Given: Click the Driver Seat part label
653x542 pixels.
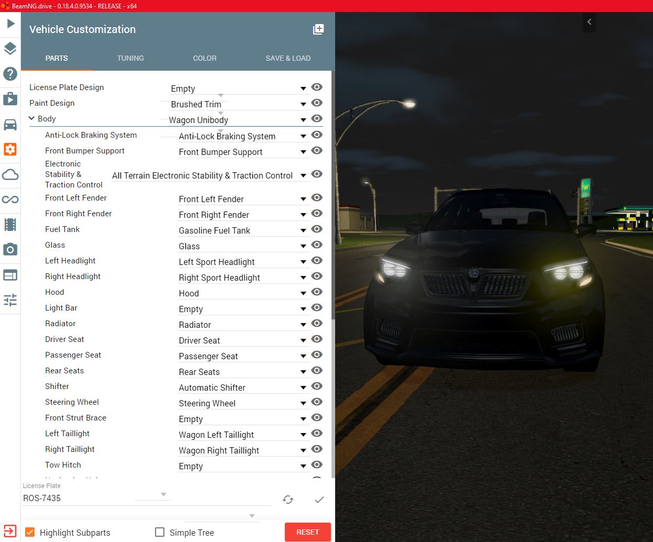Looking at the screenshot, I should pyautogui.click(x=64, y=339).
